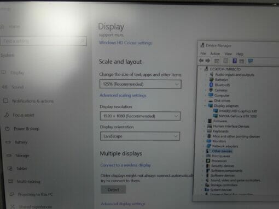The height and width of the screenshot is (209, 279).
Task: Select the Cameras device category
Action: point(220,90)
